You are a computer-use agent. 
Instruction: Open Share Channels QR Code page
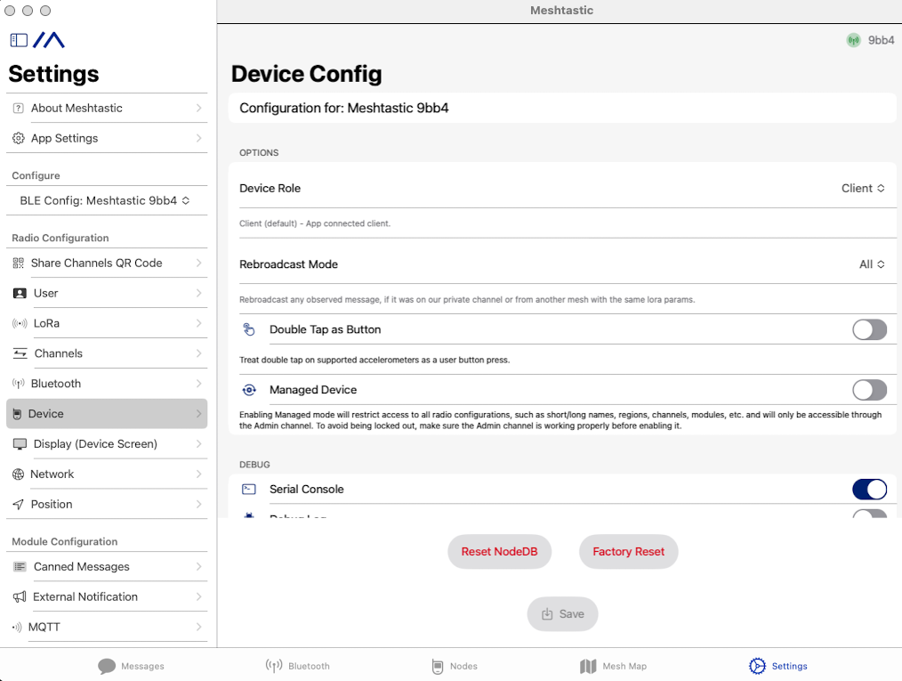click(x=107, y=263)
